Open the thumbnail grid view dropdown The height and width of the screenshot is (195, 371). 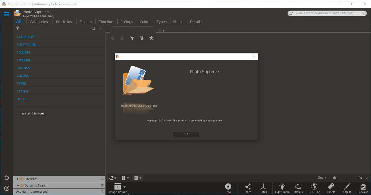pyautogui.click(x=125, y=178)
